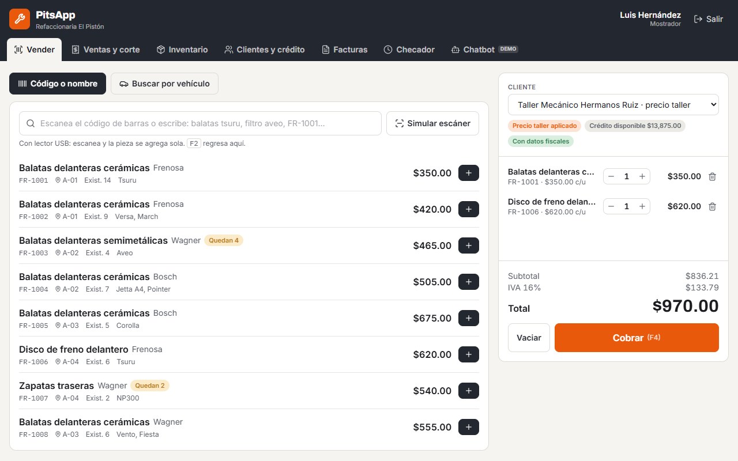Focus the barcode or name search field
The width and height of the screenshot is (738, 461).
click(x=200, y=123)
